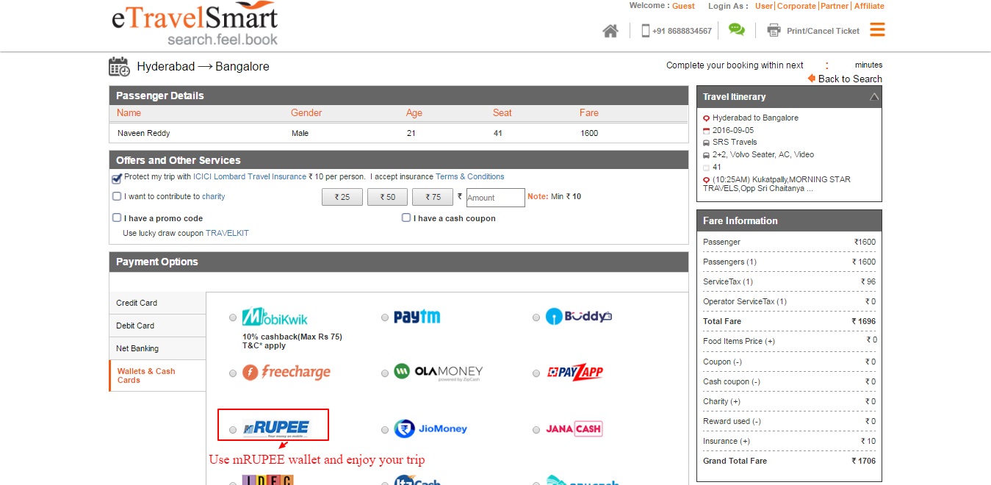
Task: Choose the ₹ 75 charity amount button
Action: tap(432, 197)
